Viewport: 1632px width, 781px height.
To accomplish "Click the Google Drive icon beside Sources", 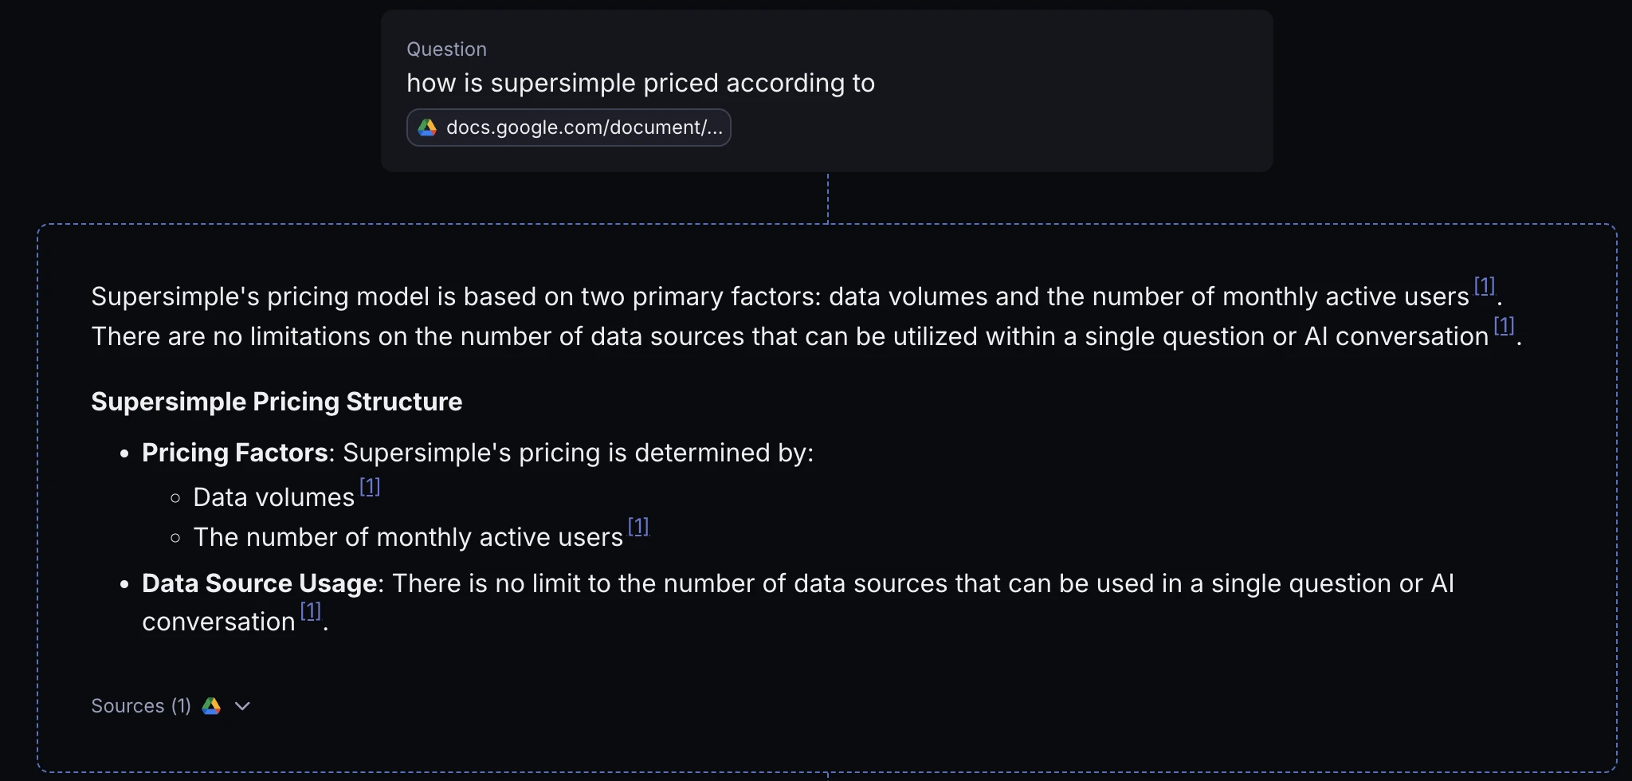I will click(211, 706).
